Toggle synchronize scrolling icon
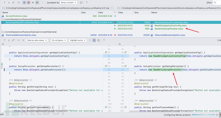Screen dimensions: 221x118 [94, 40]
